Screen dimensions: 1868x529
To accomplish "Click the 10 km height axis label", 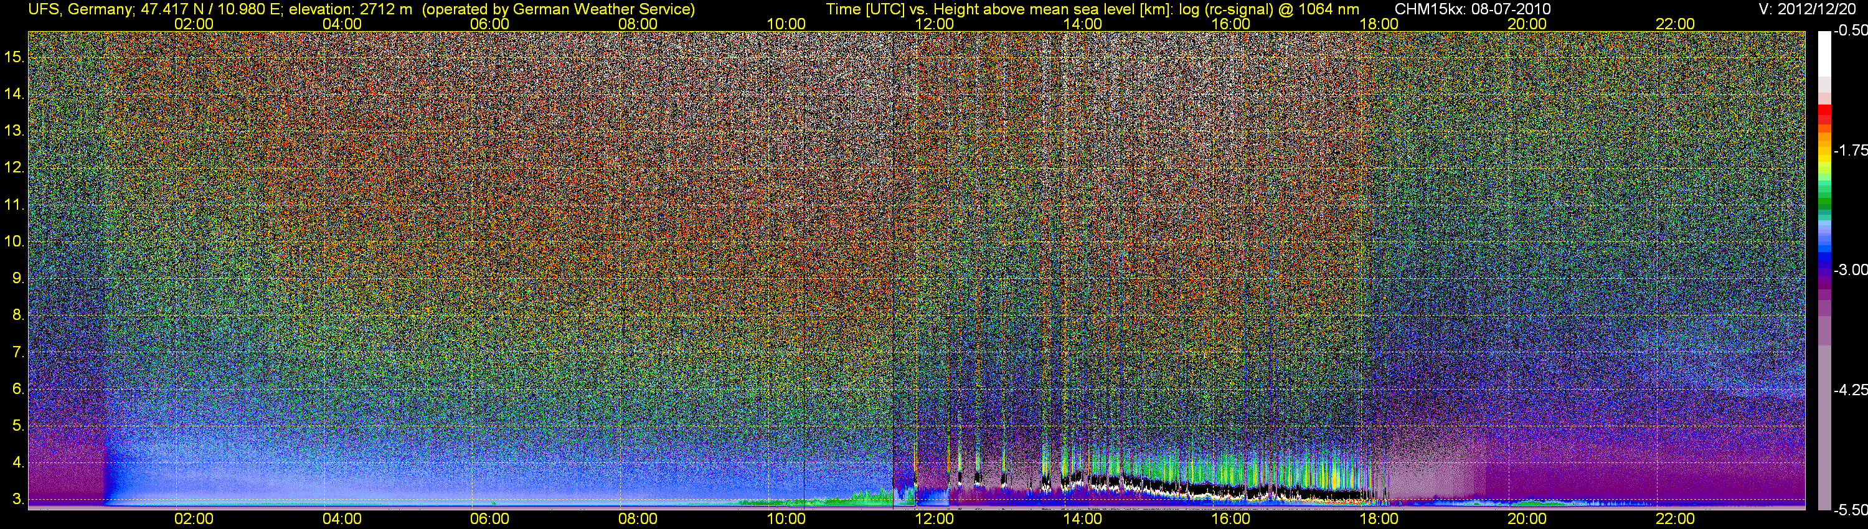I will click(14, 241).
